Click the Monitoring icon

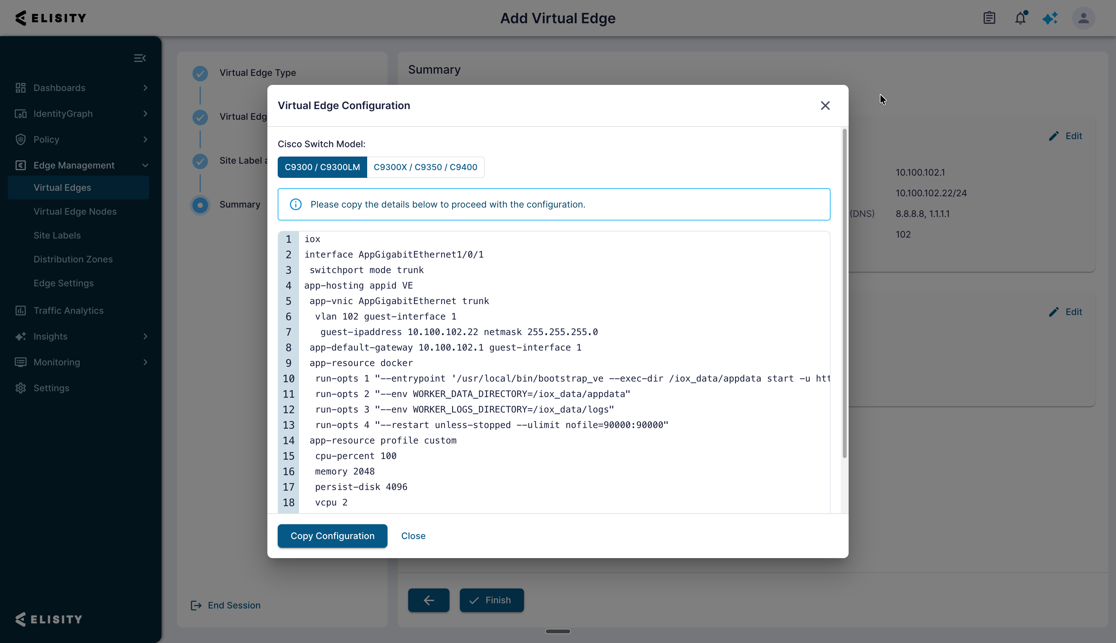click(20, 362)
